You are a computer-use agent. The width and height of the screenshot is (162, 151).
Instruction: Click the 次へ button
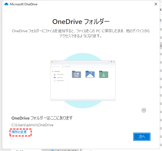pyautogui.click(x=142, y=137)
